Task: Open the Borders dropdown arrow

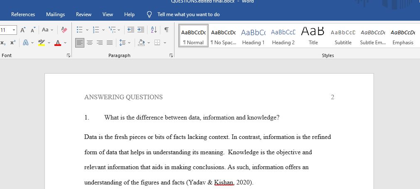Action: [x=165, y=43]
